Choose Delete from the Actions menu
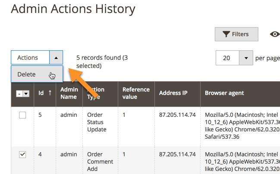Image resolution: width=280 pixels, height=174 pixels. (27, 74)
